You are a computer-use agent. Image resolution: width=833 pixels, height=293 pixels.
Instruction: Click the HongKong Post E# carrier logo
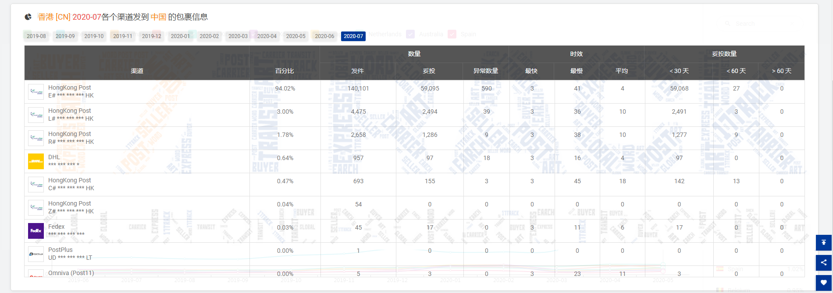click(36, 92)
